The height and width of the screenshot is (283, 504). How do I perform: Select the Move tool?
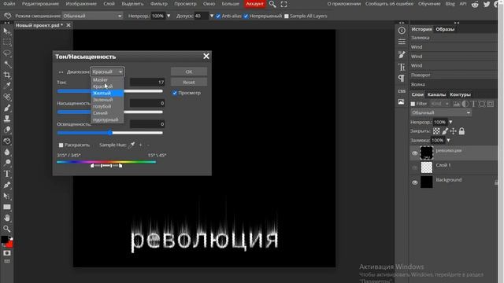[x=7, y=31]
